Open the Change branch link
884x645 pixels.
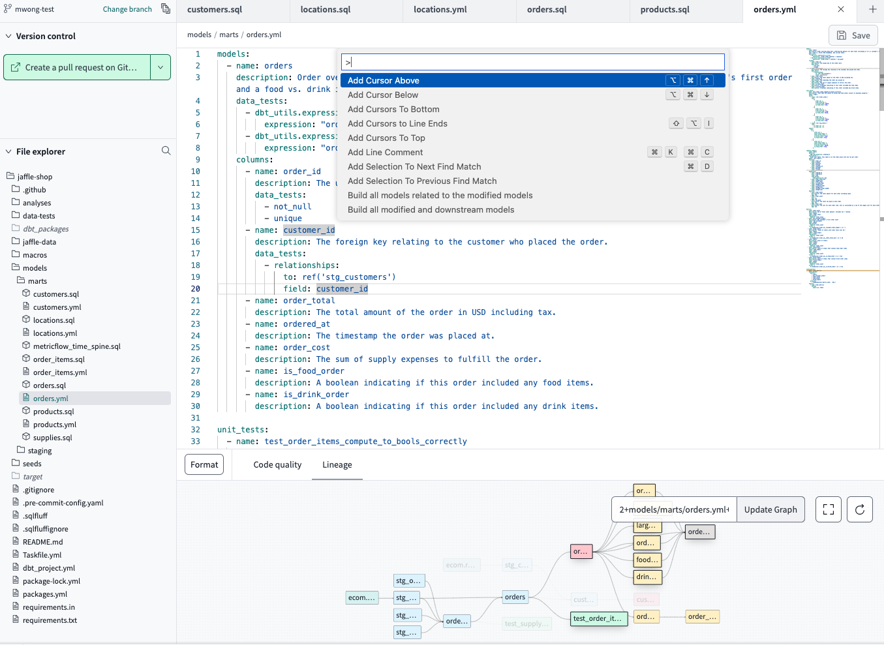tap(127, 9)
